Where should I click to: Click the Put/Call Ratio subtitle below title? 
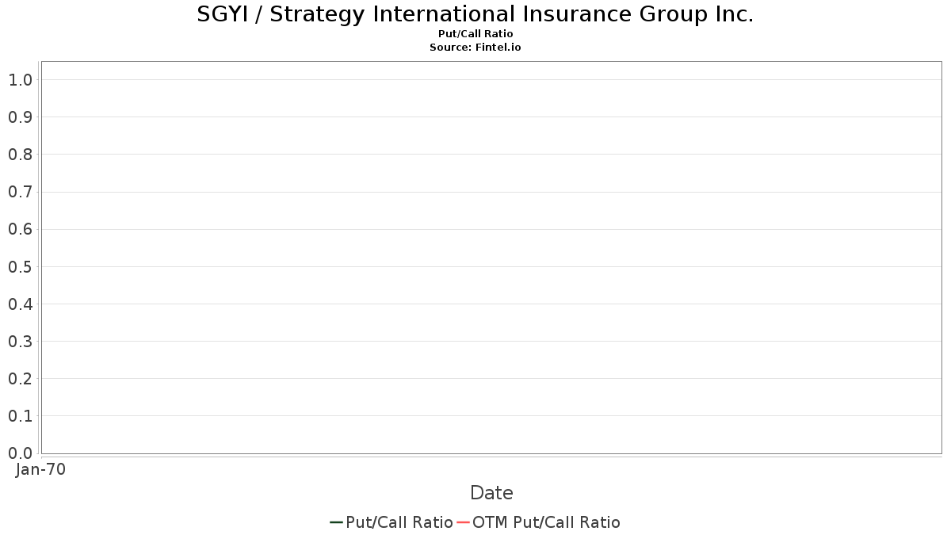click(475, 34)
